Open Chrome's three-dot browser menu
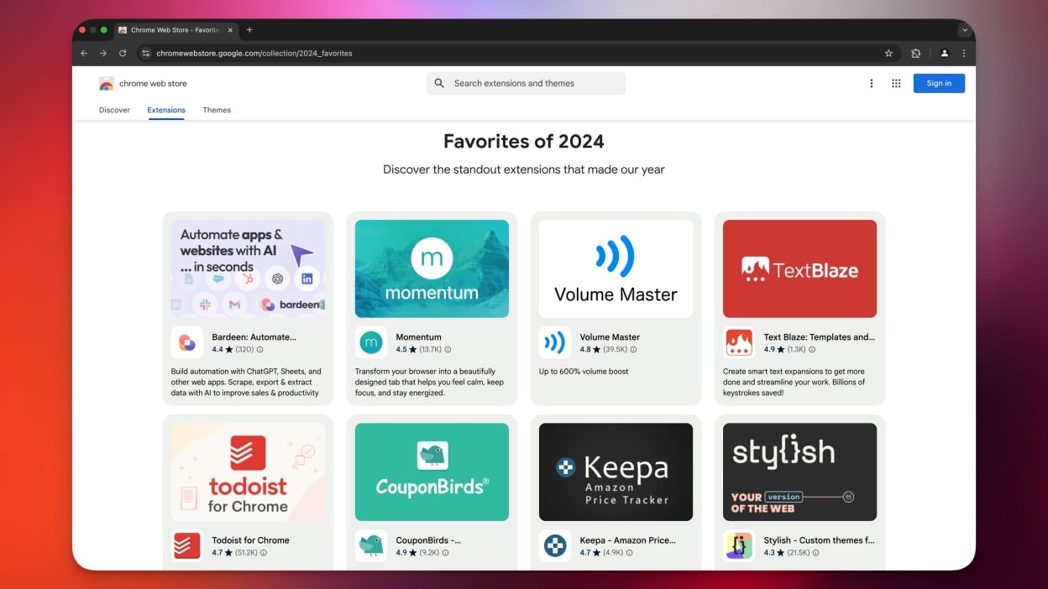 tap(963, 53)
